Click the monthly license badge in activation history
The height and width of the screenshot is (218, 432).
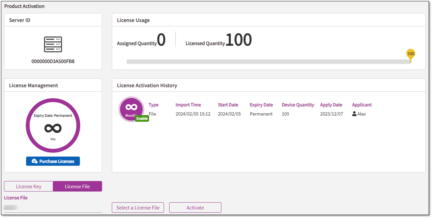[131, 109]
